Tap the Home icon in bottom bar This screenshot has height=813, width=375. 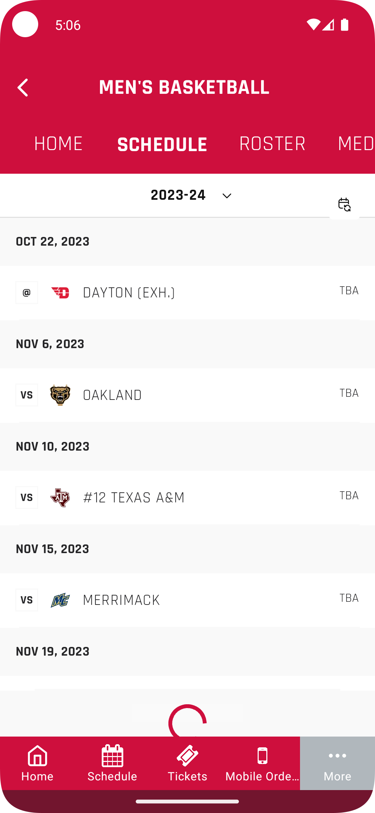pos(37,756)
